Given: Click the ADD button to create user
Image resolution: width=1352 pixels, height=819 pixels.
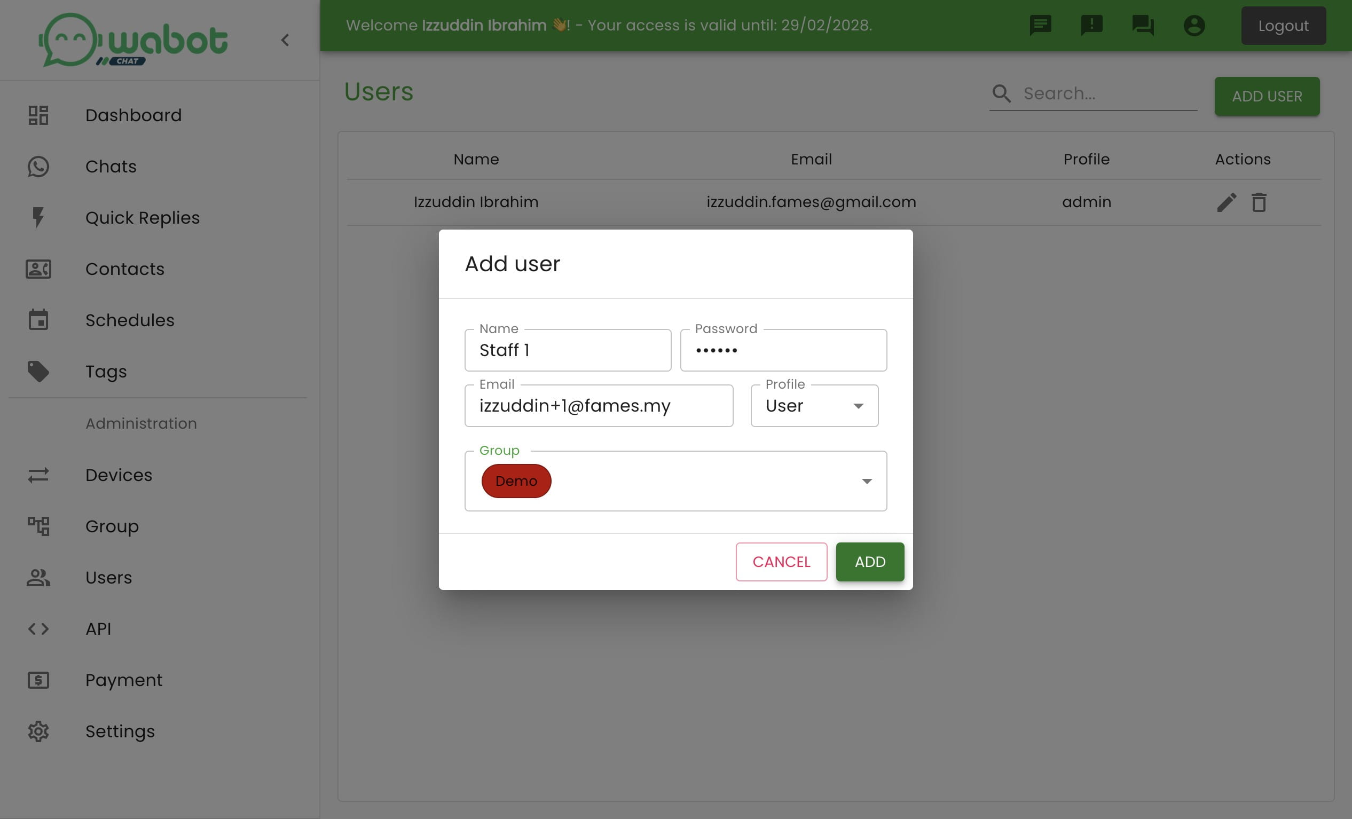Looking at the screenshot, I should [869, 561].
